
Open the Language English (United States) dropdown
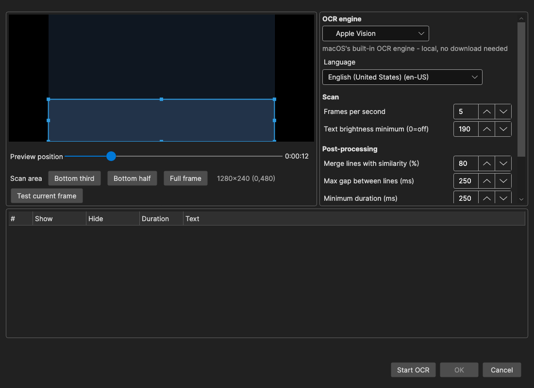(402, 77)
